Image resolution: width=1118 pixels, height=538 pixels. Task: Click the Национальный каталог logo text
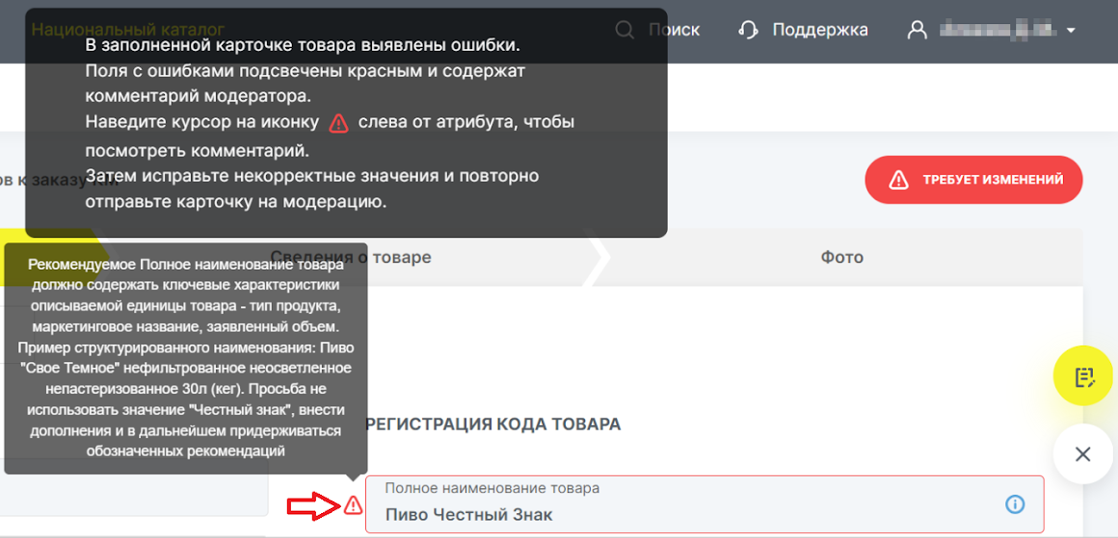[127, 29]
